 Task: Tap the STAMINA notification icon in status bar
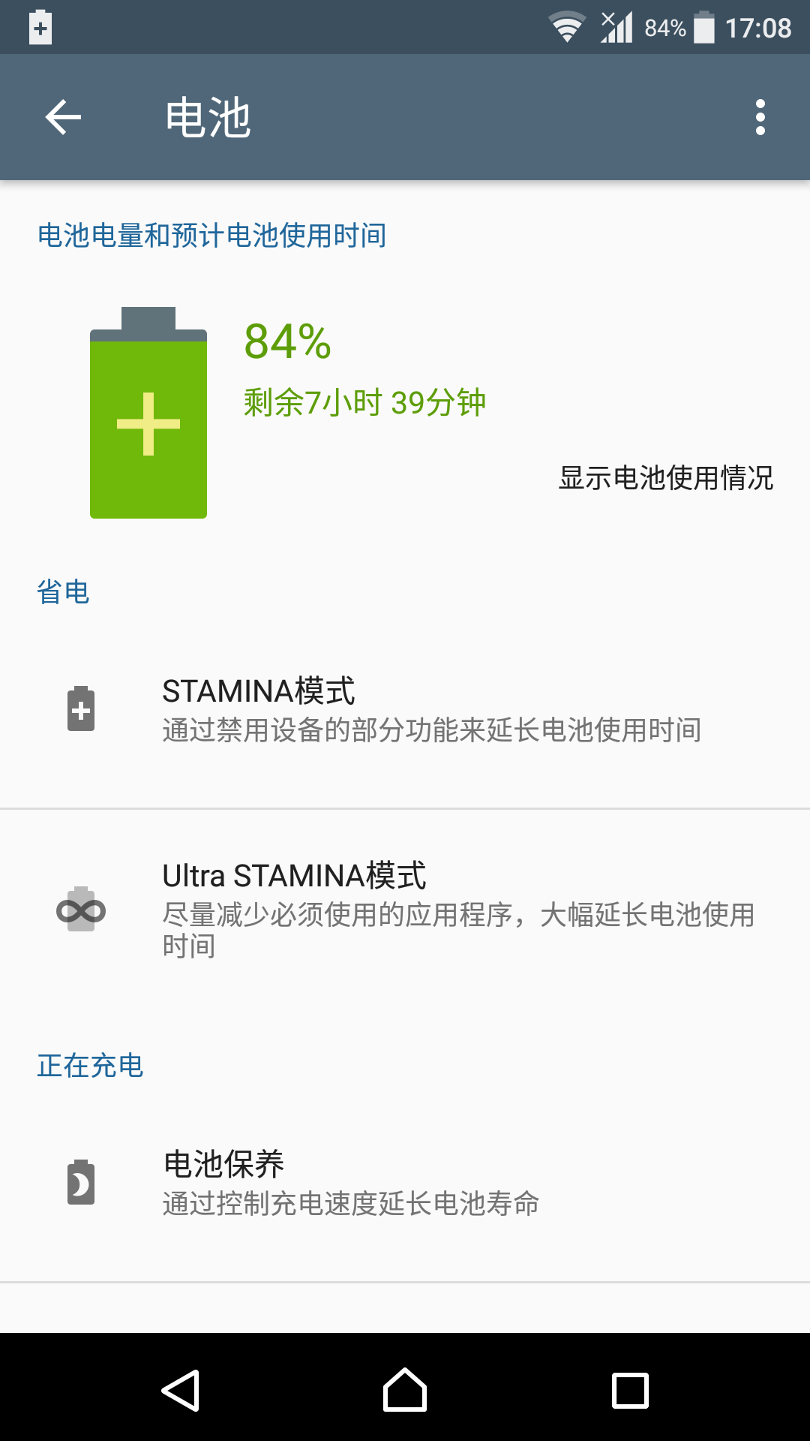pyautogui.click(x=40, y=28)
